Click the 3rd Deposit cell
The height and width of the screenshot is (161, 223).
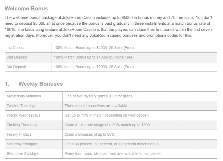(16, 67)
